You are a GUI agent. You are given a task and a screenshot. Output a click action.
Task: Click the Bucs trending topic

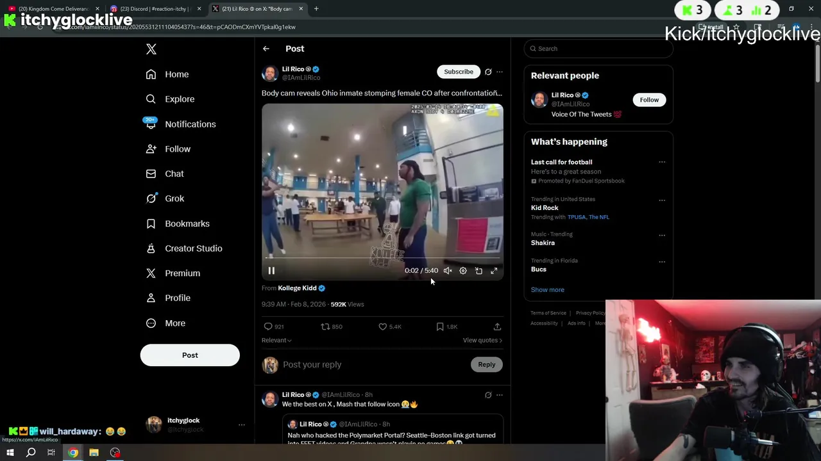pyautogui.click(x=539, y=270)
